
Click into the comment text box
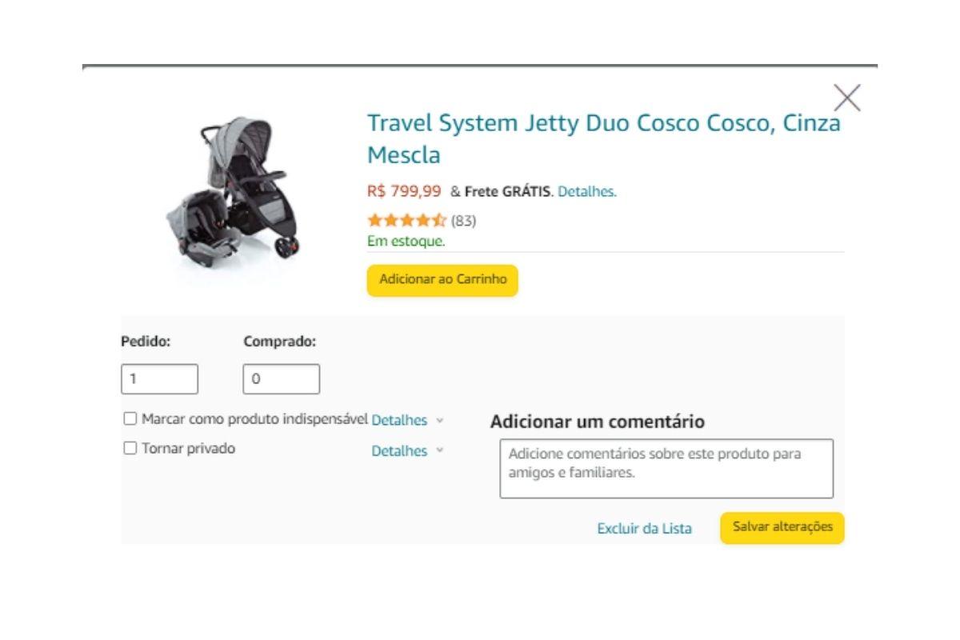click(x=666, y=468)
